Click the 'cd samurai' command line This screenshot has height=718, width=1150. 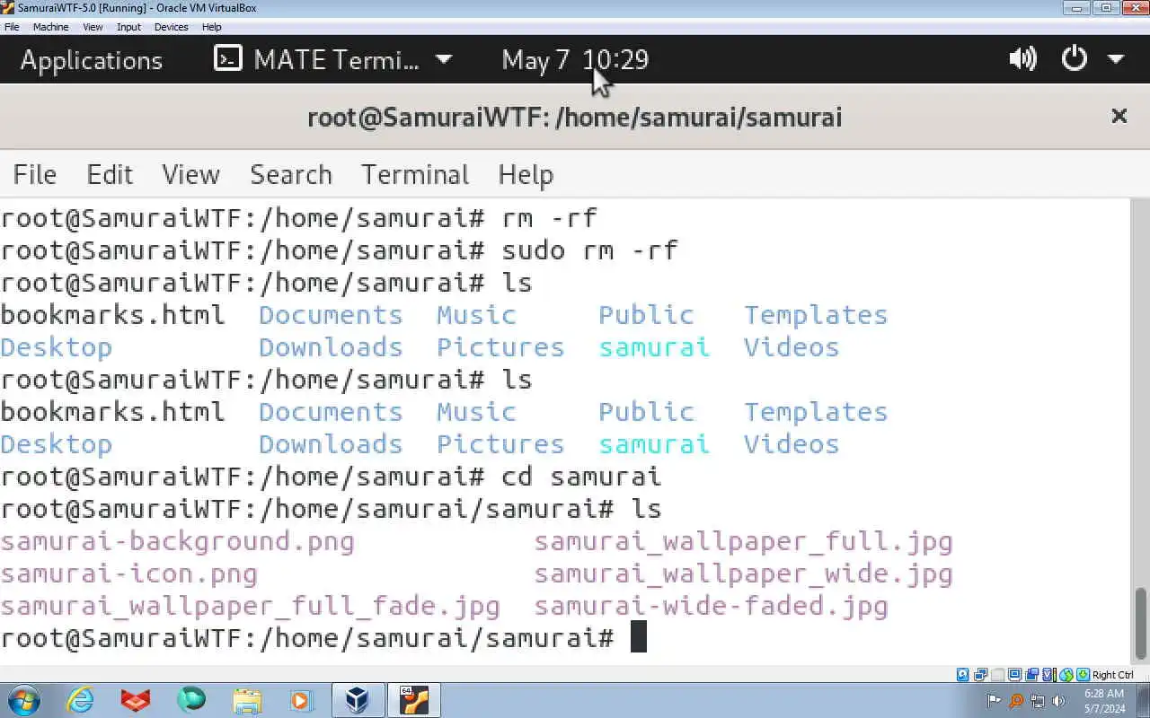(330, 477)
